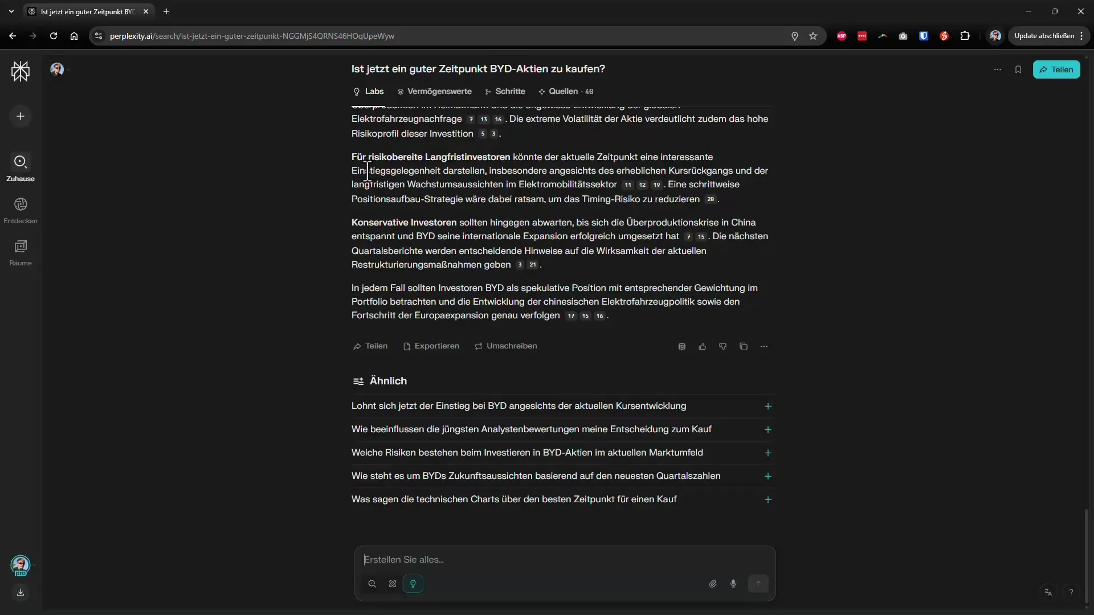Click Update abschließen button
Screen dimensions: 1094x615
(x=1049, y=36)
